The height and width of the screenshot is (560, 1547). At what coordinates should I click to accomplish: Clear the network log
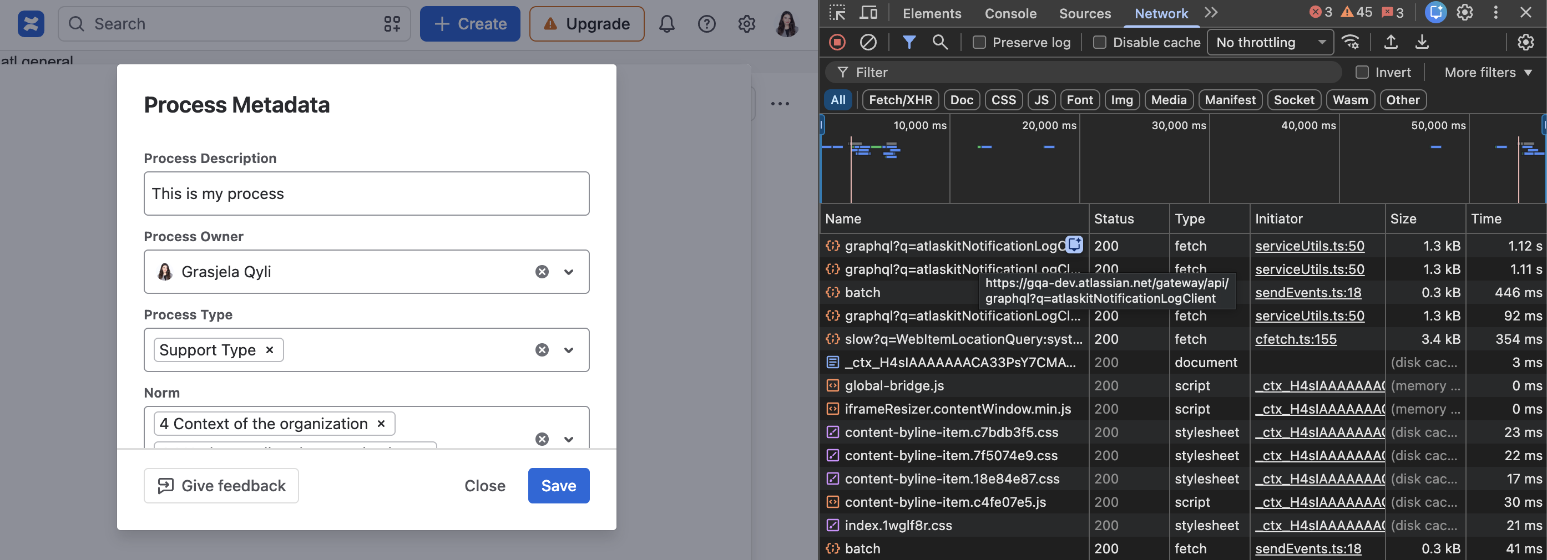[x=868, y=42]
